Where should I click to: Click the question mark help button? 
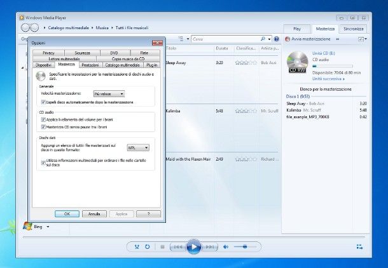coord(148,214)
